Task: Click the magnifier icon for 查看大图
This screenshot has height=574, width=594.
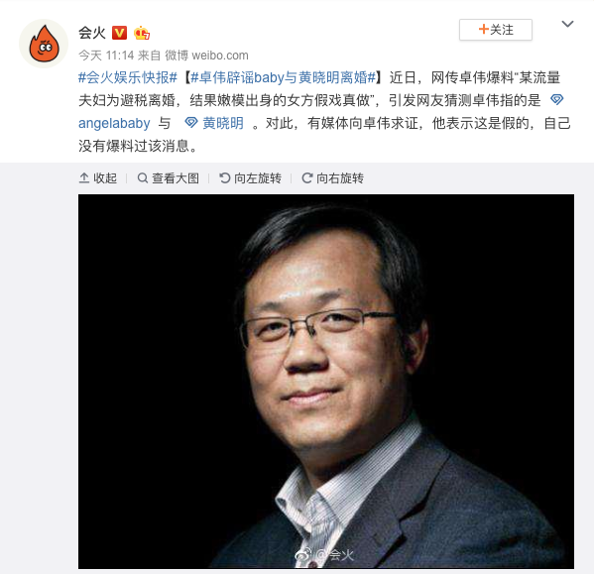Action: (x=143, y=178)
